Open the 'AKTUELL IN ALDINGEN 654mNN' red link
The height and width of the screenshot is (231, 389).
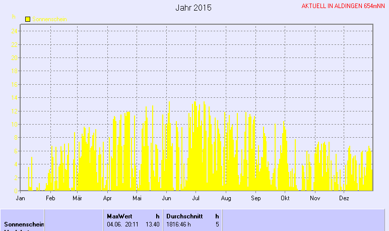(x=343, y=7)
